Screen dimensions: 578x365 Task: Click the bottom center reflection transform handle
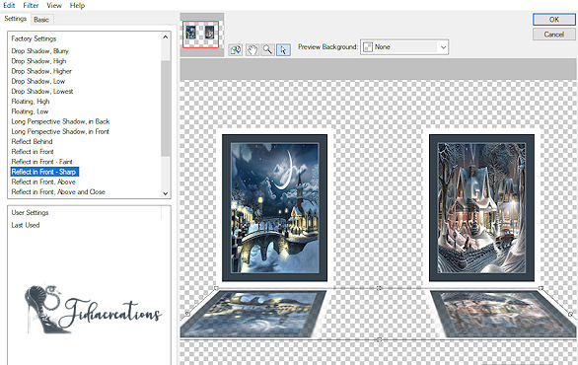click(x=380, y=338)
